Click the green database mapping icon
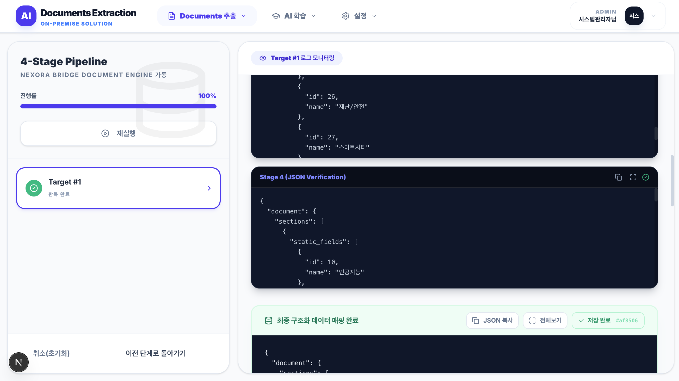 point(268,320)
